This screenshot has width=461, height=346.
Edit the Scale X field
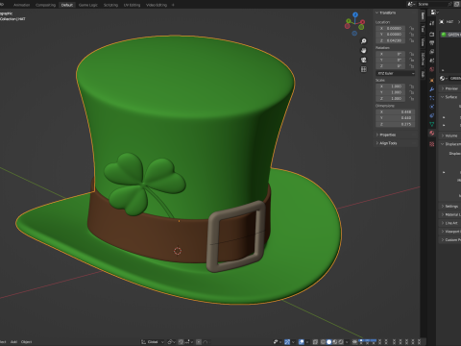(x=391, y=86)
